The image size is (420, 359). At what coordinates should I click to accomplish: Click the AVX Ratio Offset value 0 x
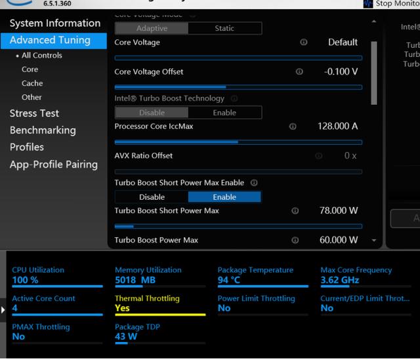click(350, 155)
